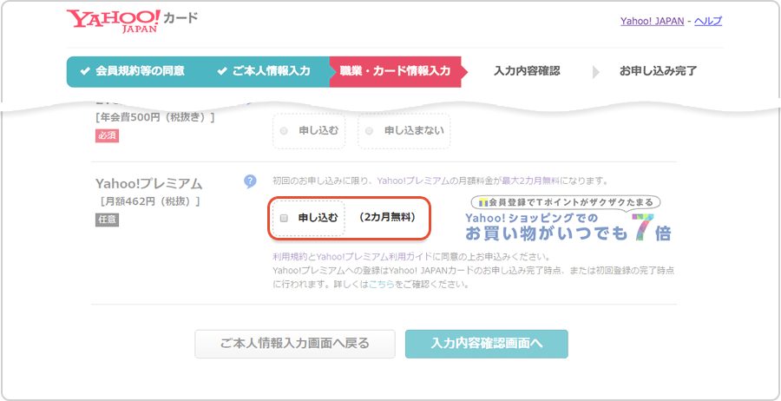Open the ヘルプ link
781x401 pixels.
pyautogui.click(x=708, y=21)
